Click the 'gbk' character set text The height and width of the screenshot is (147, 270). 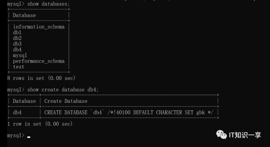(201, 113)
